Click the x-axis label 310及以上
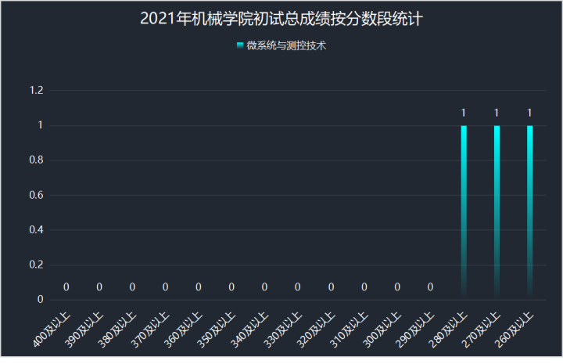The width and height of the screenshot is (563, 364). (350, 330)
